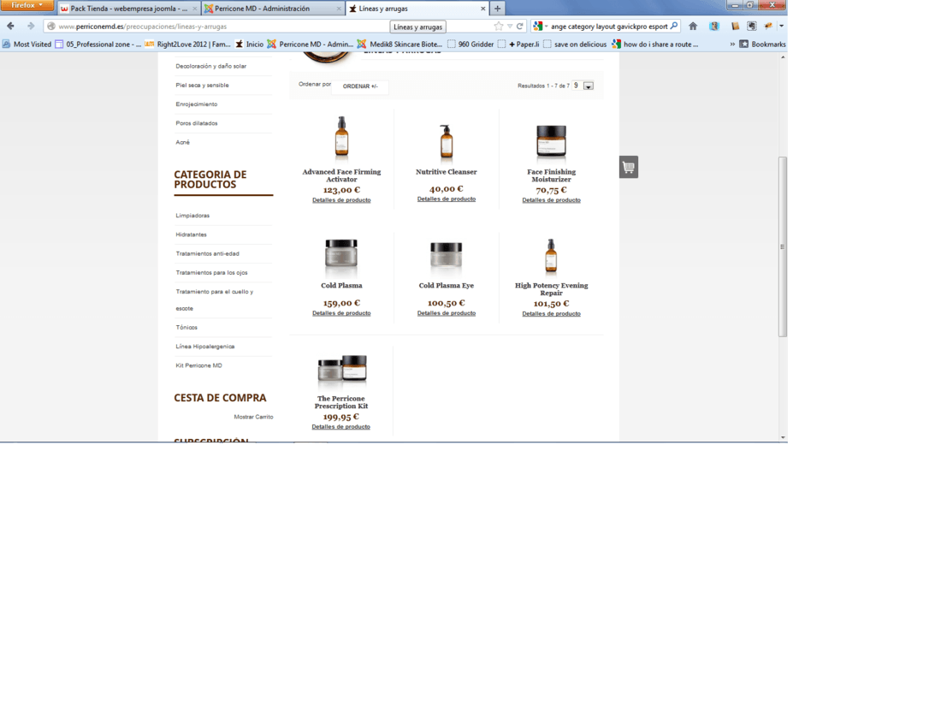Click the page vertical scrollbar thumb
Image resolution: width=941 pixels, height=706 pixels.
(x=783, y=246)
